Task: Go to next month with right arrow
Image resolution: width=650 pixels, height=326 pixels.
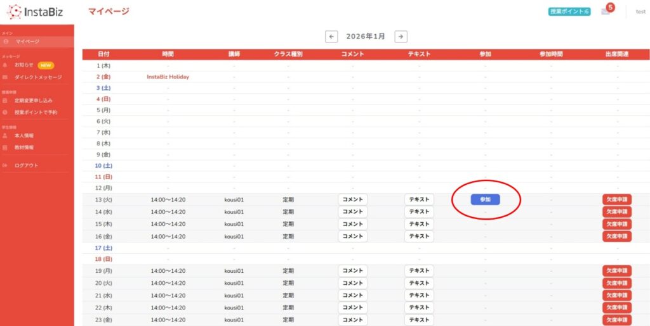Action: 401,37
